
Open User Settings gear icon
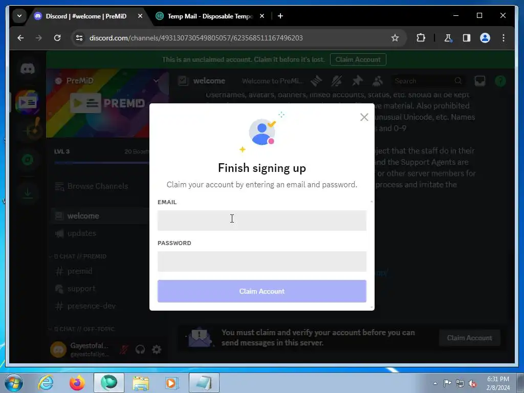[157, 350]
